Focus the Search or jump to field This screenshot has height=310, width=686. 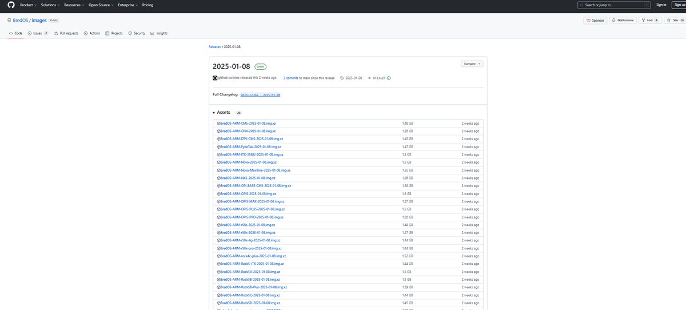coord(613,5)
